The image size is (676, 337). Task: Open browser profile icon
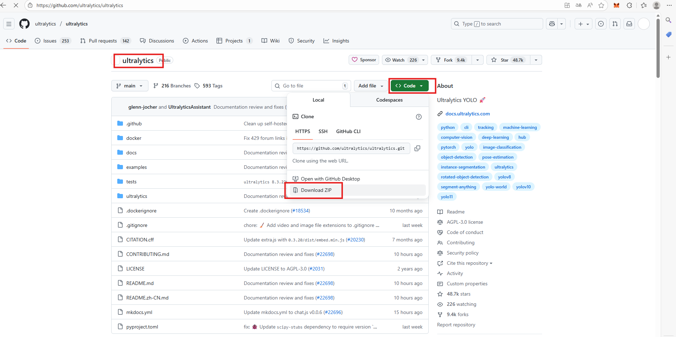pyautogui.click(x=657, y=5)
